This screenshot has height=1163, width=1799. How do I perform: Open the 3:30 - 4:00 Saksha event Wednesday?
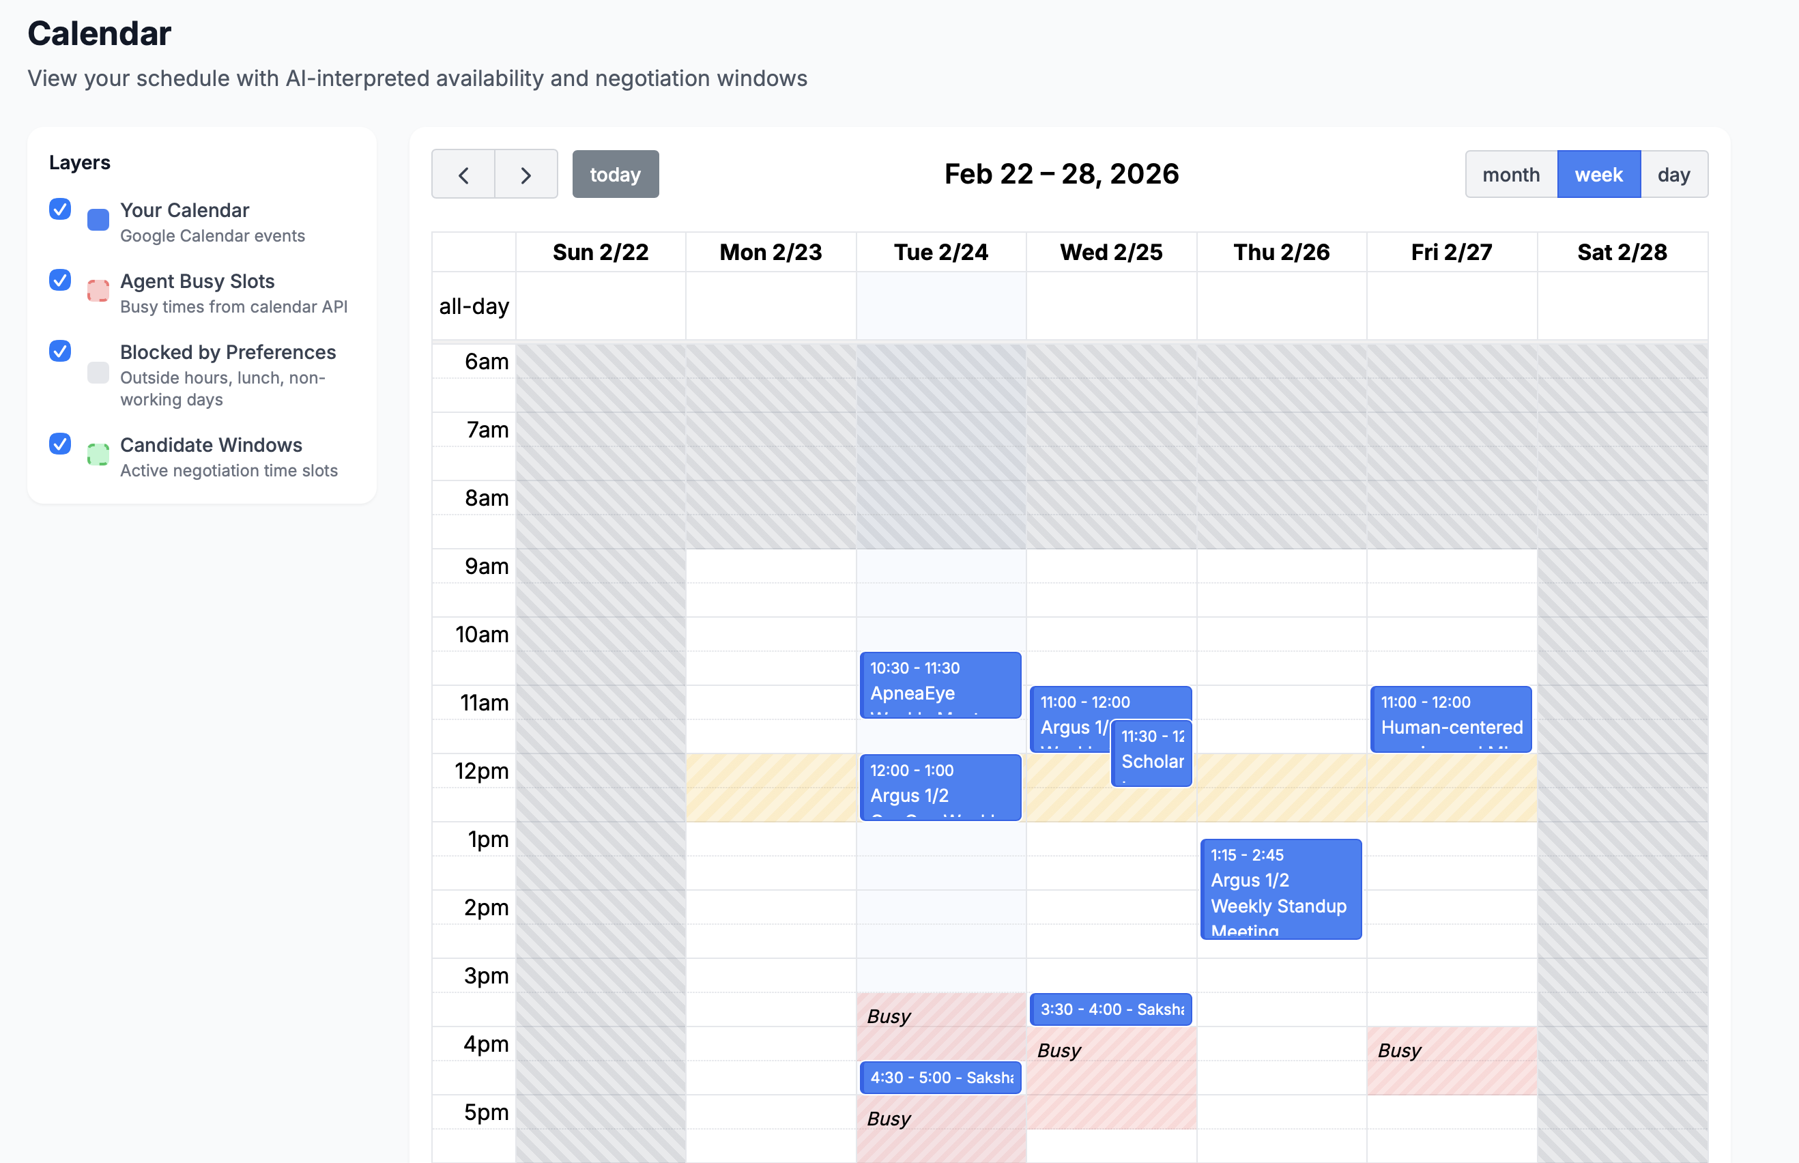pyautogui.click(x=1110, y=1009)
